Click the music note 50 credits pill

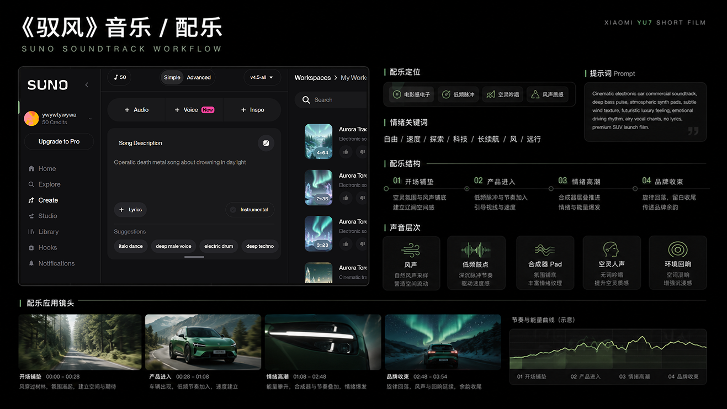click(x=120, y=77)
